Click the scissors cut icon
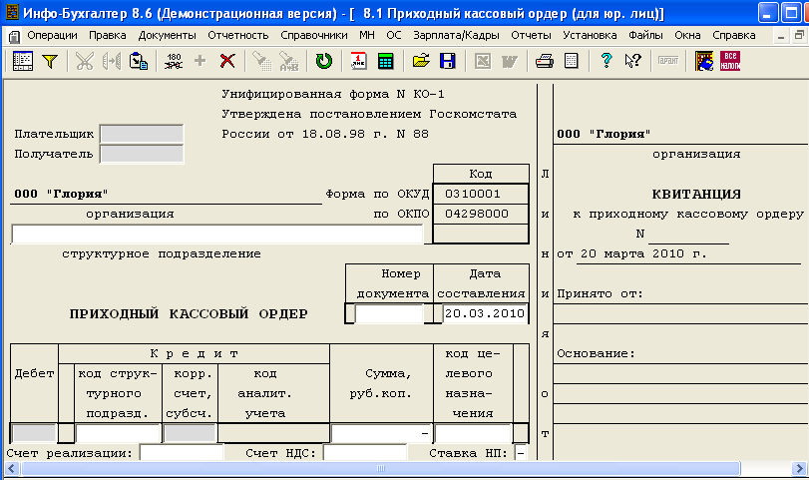This screenshot has width=809, height=480. coord(85,61)
